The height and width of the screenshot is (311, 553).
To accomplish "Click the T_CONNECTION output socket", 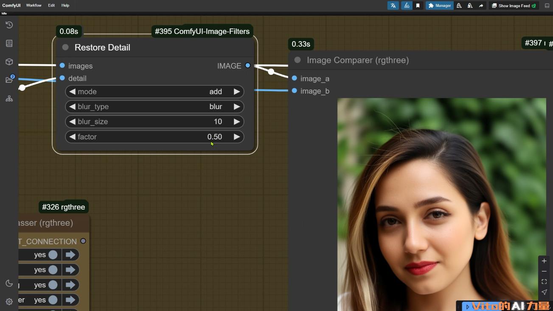I will click(x=83, y=241).
